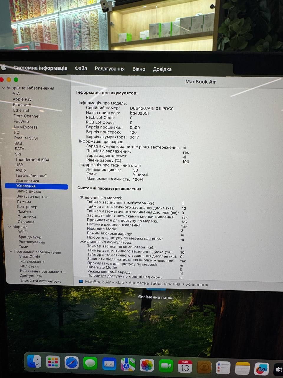The height and width of the screenshot is (378, 283).
Task: Open the Довідка menu
Action: (162, 69)
